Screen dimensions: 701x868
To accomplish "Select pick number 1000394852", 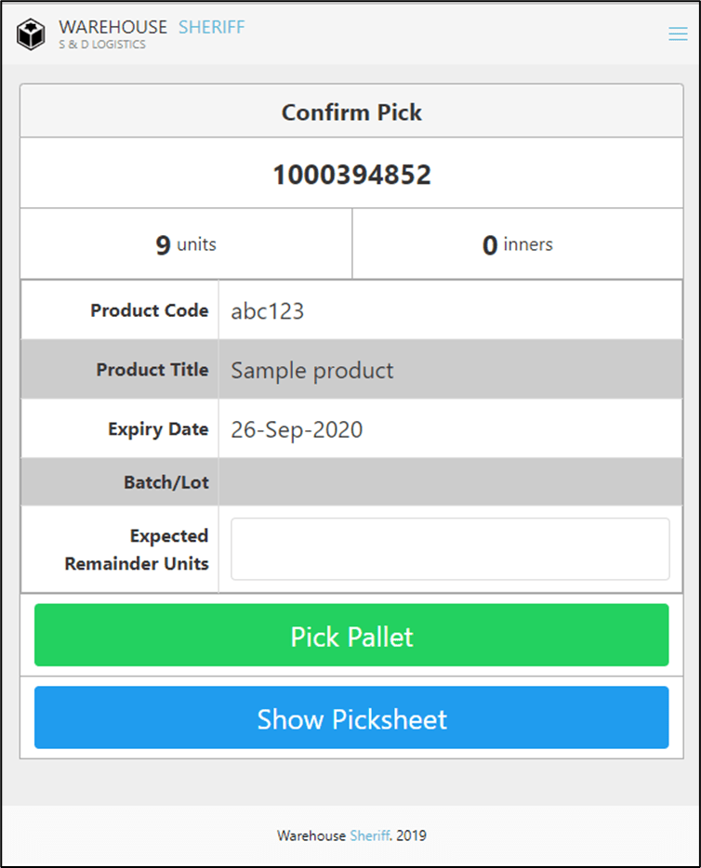I will [x=351, y=175].
